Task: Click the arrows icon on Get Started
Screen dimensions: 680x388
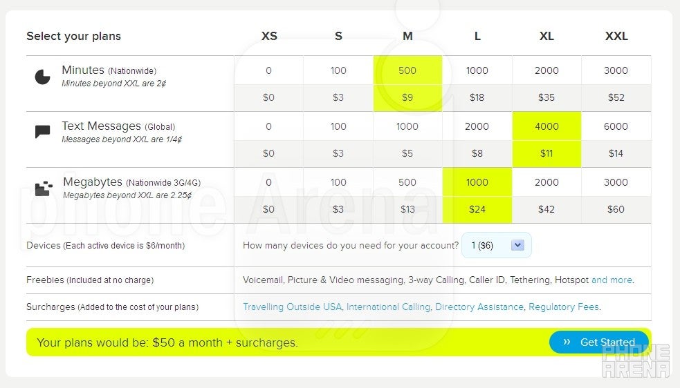Action: [x=567, y=342]
